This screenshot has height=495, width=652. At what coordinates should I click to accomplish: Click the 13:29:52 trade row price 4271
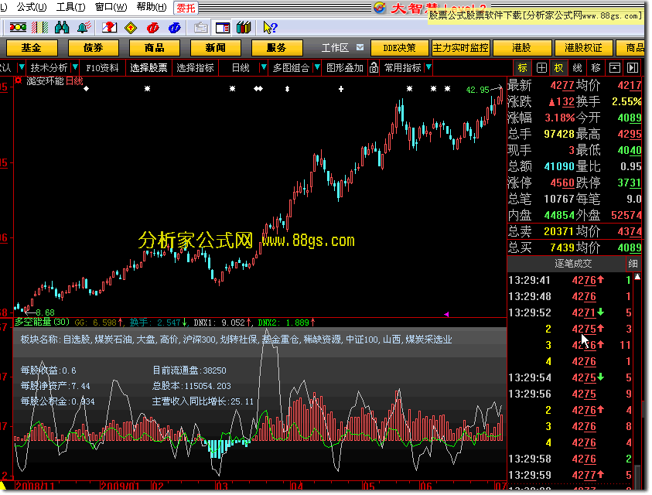coord(583,312)
